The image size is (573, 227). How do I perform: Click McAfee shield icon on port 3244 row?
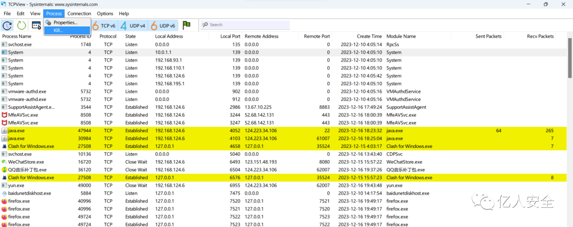click(x=4, y=115)
